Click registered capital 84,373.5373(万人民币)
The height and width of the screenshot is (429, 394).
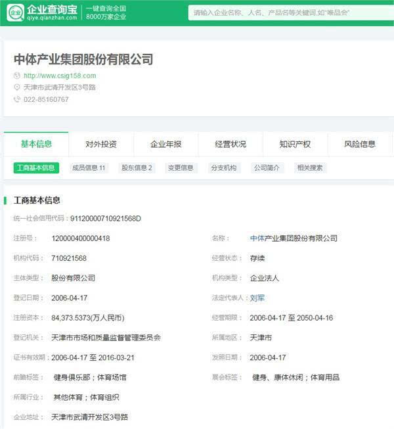(x=88, y=318)
